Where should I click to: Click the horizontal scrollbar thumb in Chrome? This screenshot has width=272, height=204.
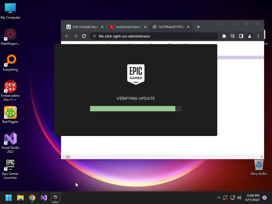click(x=68, y=157)
